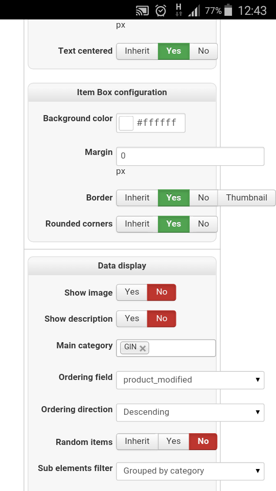
Task: Choose Thumbnail option for Border
Action: [246, 198]
